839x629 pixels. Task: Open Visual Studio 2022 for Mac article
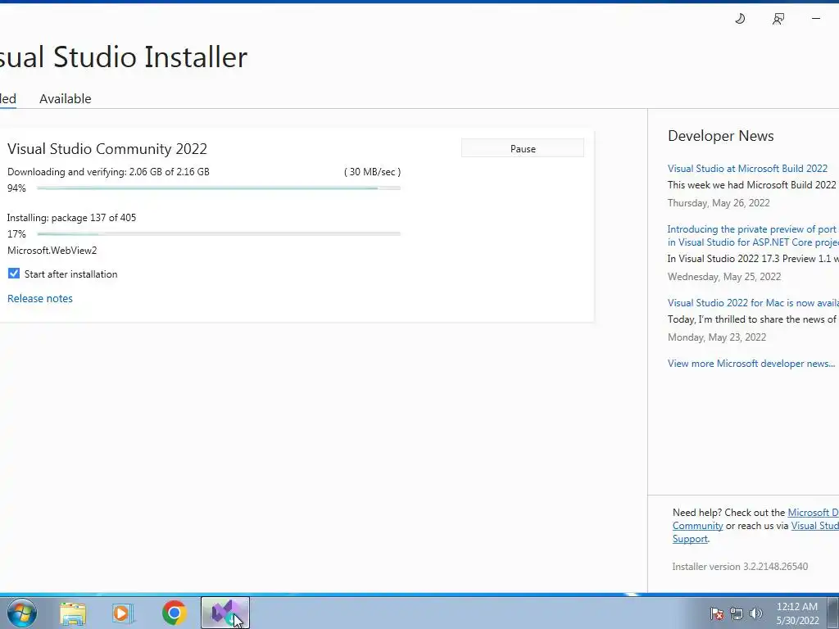click(753, 303)
